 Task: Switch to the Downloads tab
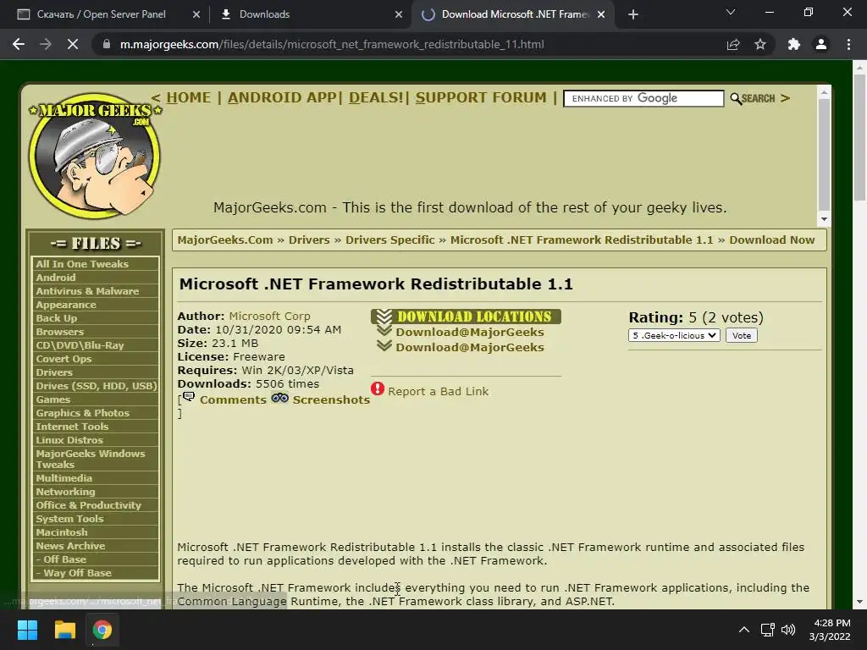(310, 14)
